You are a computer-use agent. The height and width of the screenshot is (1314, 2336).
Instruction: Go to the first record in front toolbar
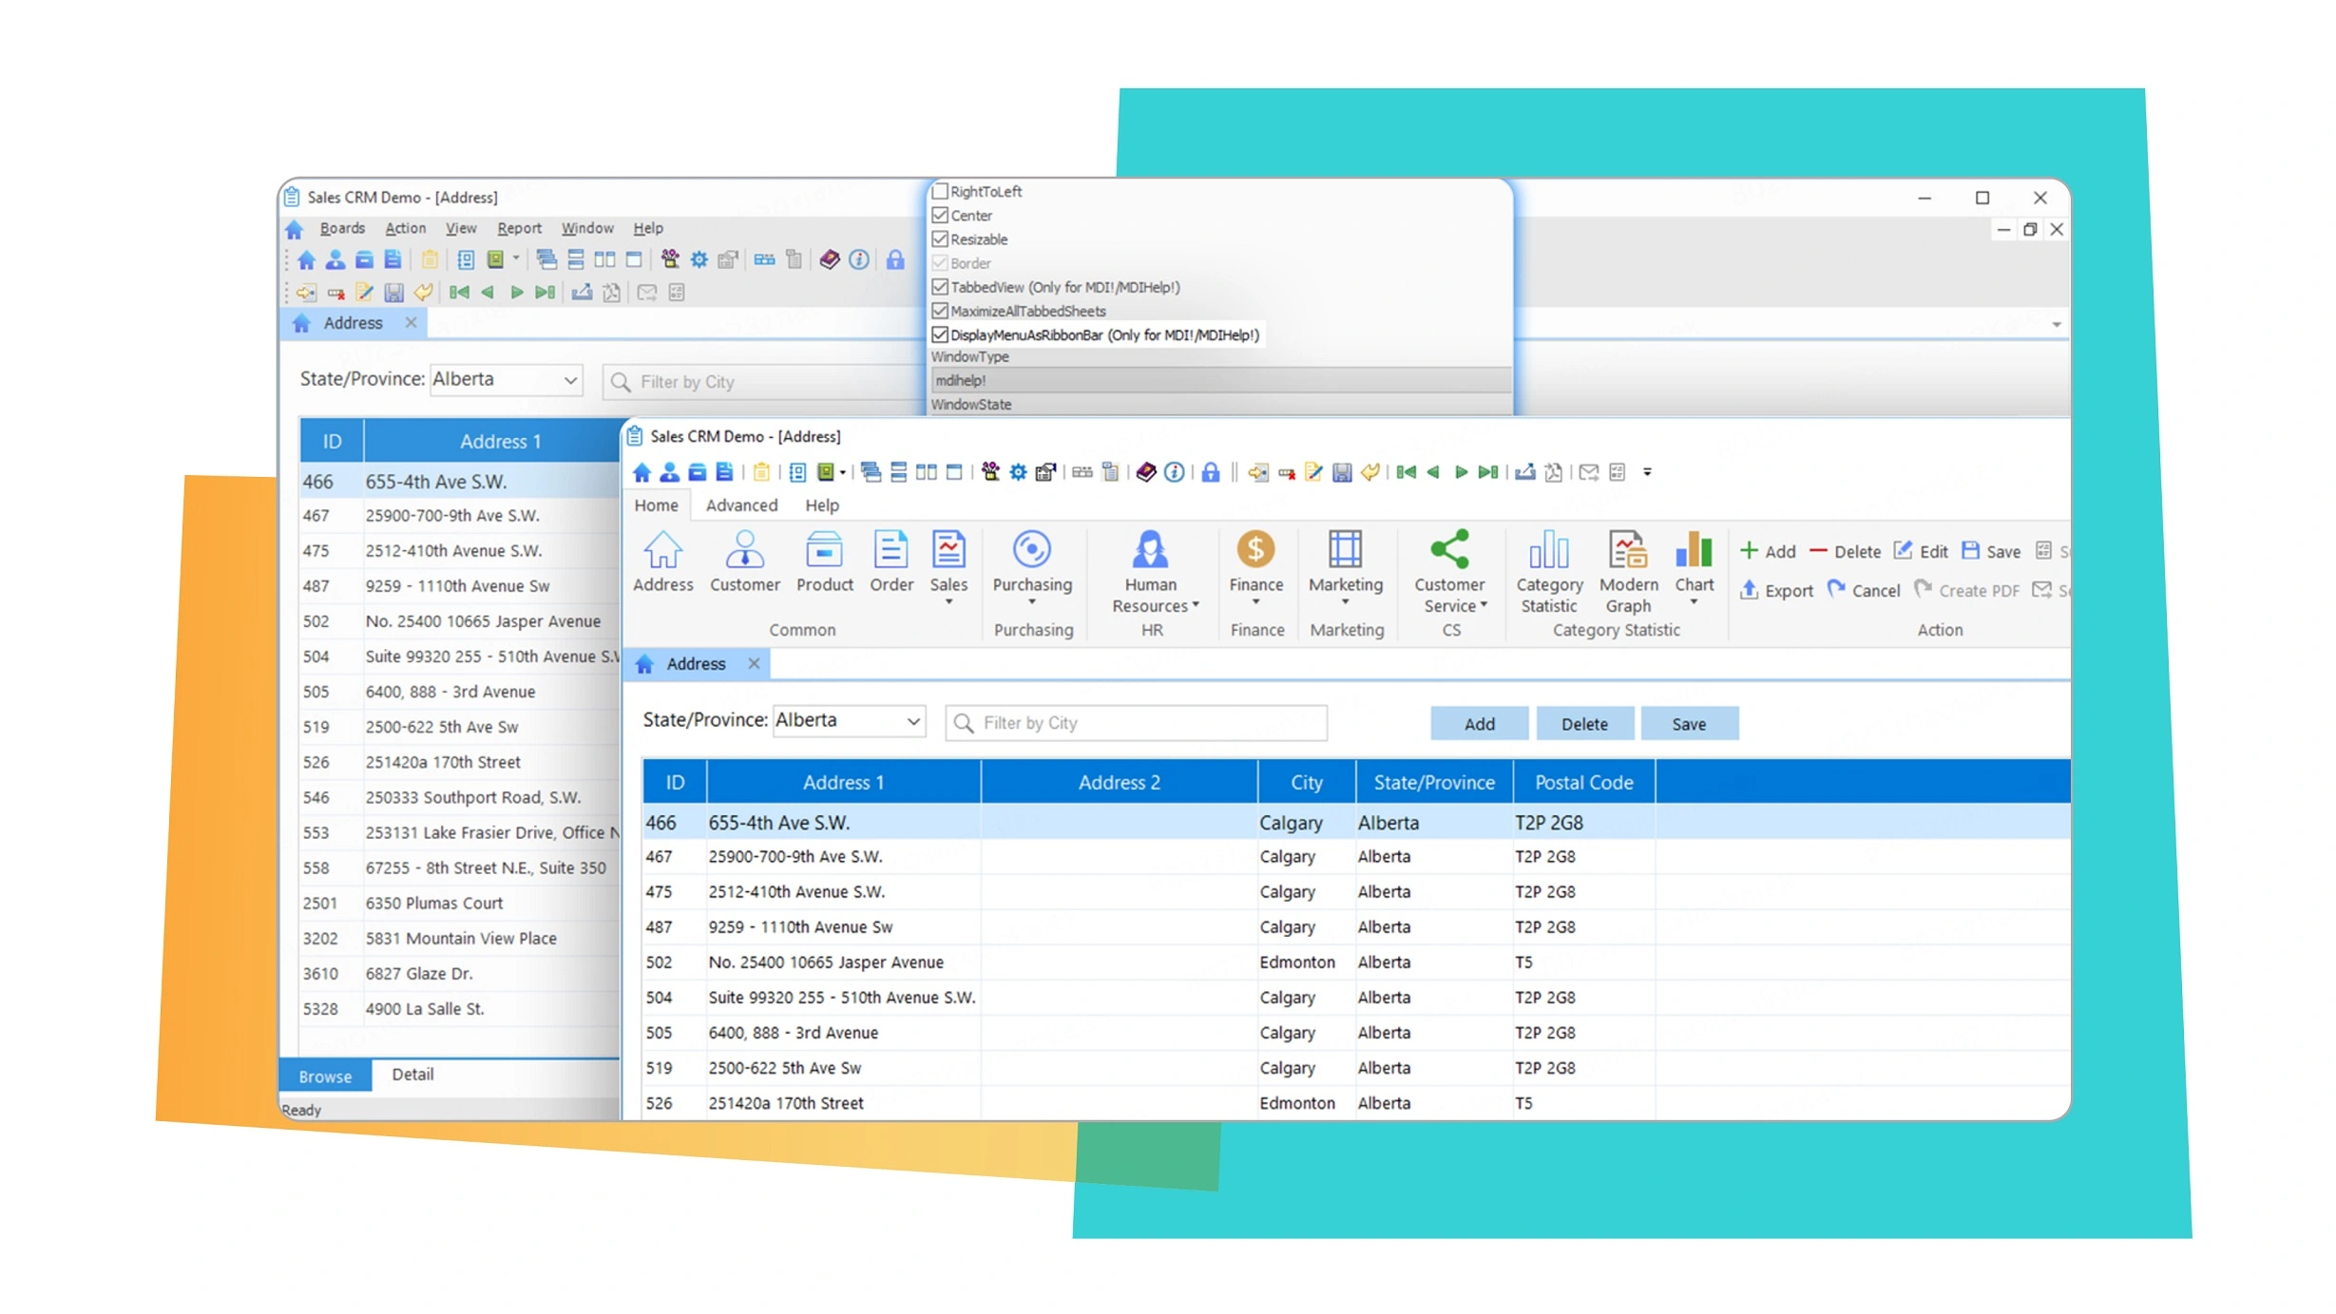(1406, 472)
